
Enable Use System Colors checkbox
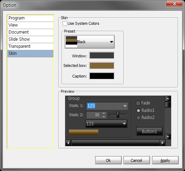point(65,23)
